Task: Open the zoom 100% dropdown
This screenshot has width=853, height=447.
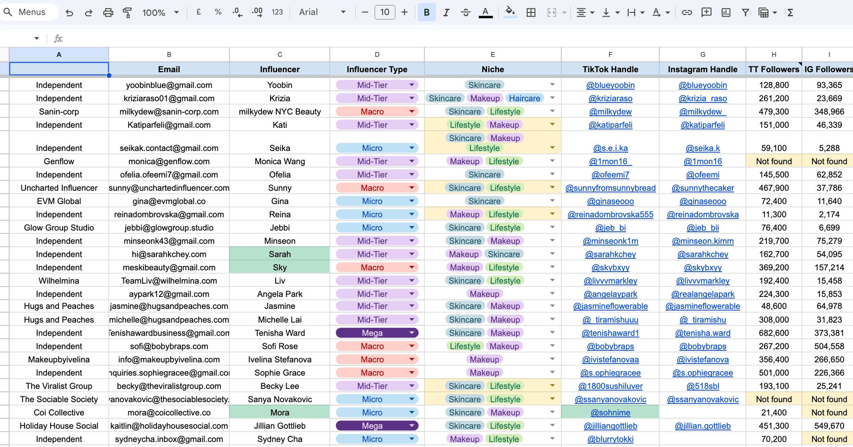Action: tap(160, 12)
